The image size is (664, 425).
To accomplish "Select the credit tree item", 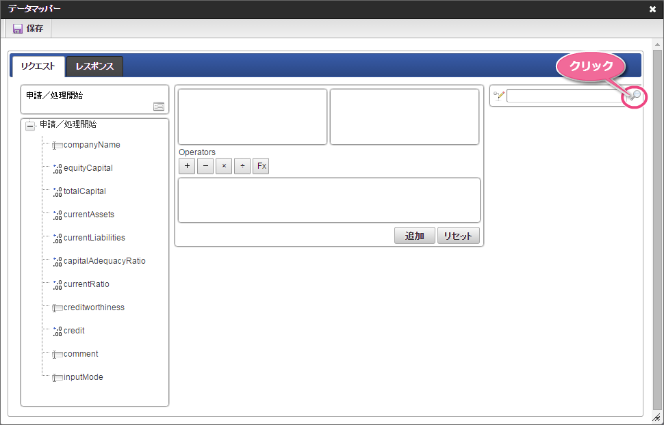I will click(x=74, y=331).
